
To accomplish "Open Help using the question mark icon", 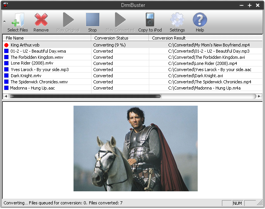I will 200,20.
